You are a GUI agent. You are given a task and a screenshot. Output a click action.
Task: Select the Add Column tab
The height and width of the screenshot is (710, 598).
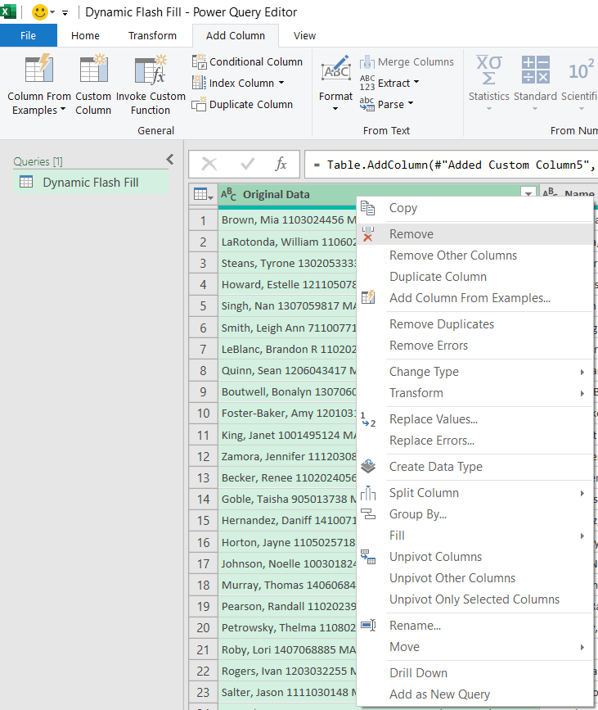coord(236,35)
